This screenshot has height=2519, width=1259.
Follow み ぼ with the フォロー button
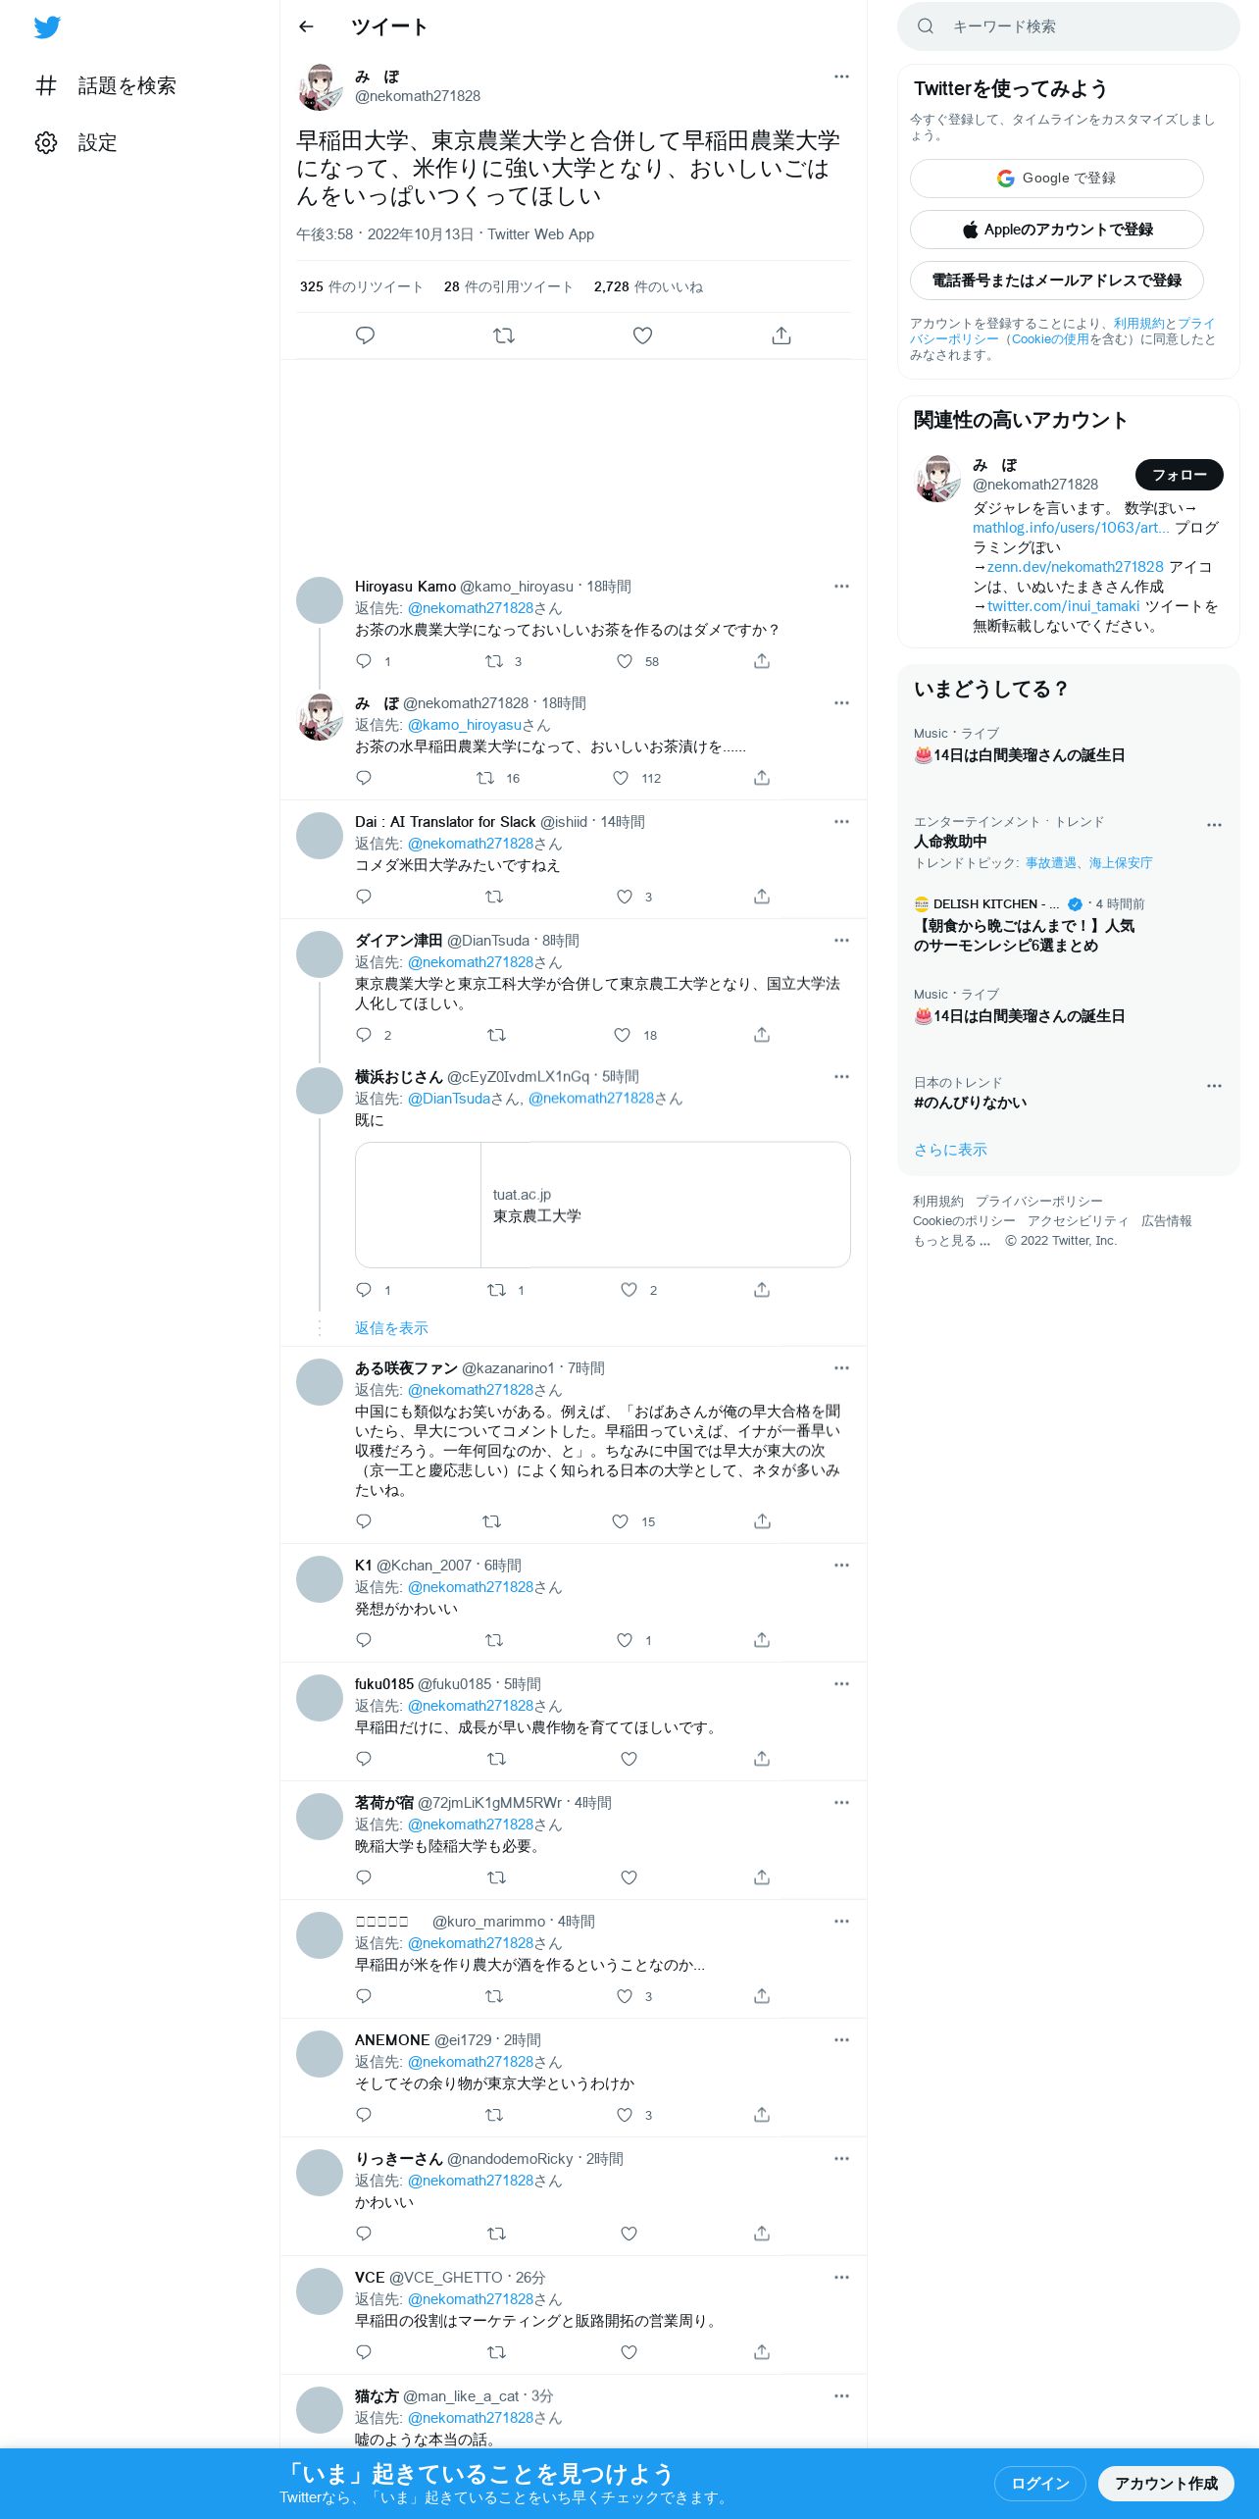pos(1179,475)
